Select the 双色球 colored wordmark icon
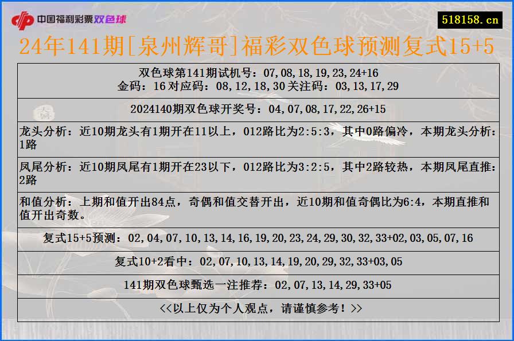 pos(111,18)
